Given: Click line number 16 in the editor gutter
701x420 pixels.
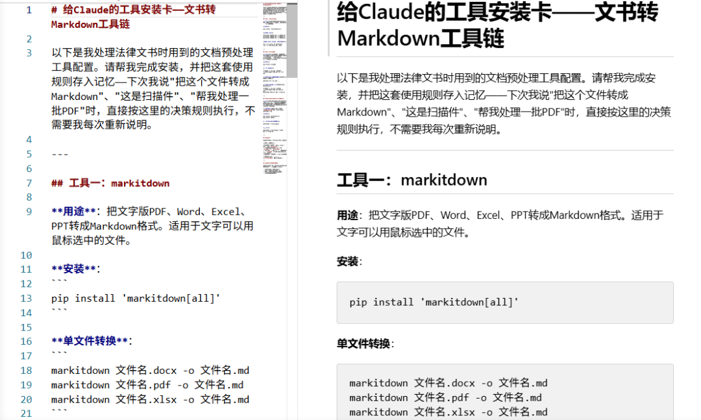Looking at the screenshot, I should pos(27,341).
